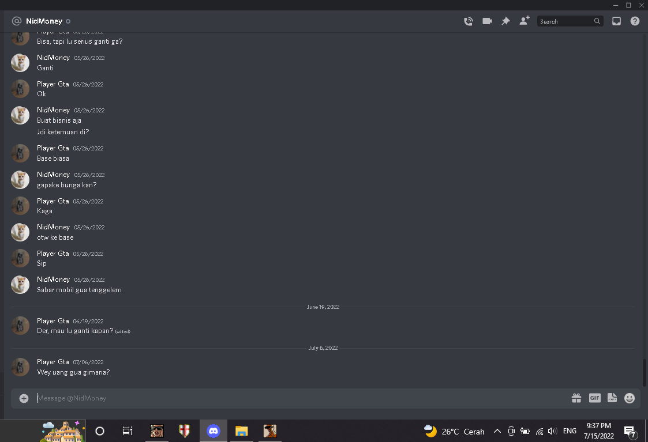Screen dimensions: 648x442
Task: Click the search magnifier icon
Action: pos(597,21)
